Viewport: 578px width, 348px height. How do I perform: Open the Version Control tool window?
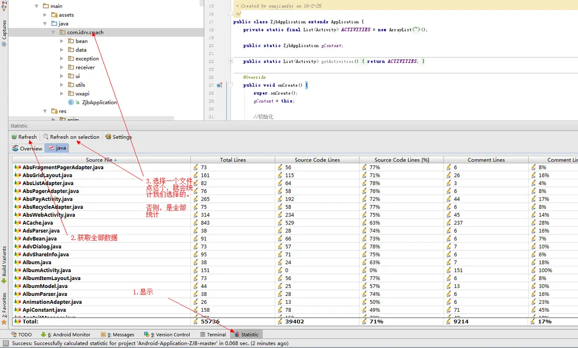pos(169,335)
